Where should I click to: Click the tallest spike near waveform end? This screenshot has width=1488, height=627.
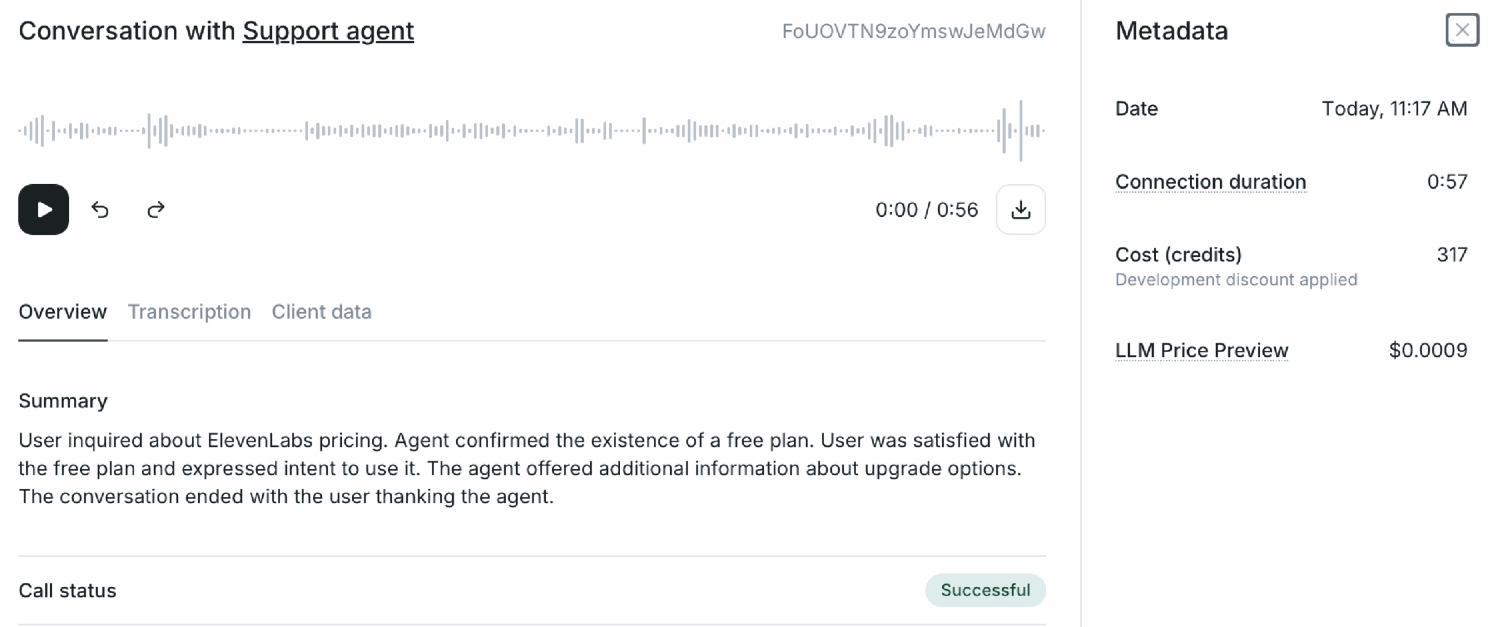[1020, 131]
